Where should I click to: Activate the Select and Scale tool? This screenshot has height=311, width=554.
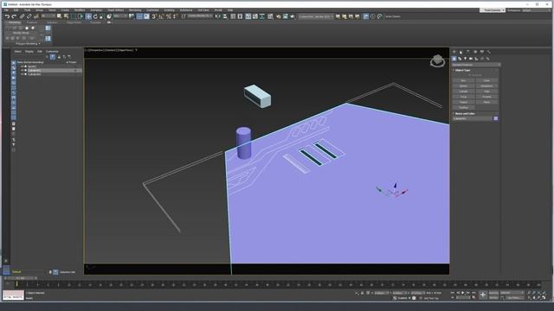pyautogui.click(x=102, y=16)
